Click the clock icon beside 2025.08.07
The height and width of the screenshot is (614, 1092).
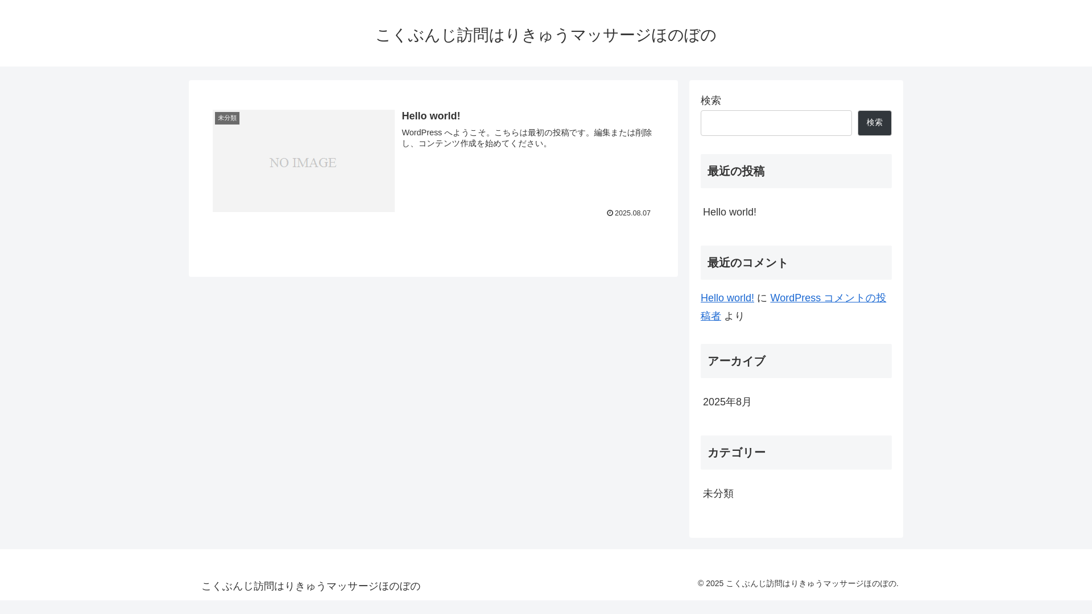[x=610, y=213]
